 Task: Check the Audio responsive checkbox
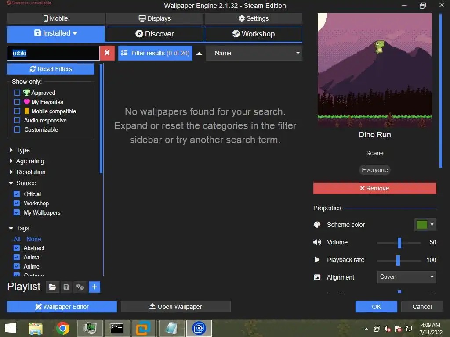pyautogui.click(x=17, y=120)
